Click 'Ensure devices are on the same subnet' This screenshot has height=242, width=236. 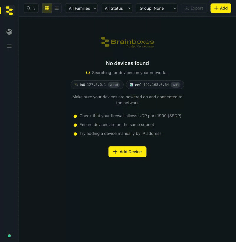tap(117, 125)
